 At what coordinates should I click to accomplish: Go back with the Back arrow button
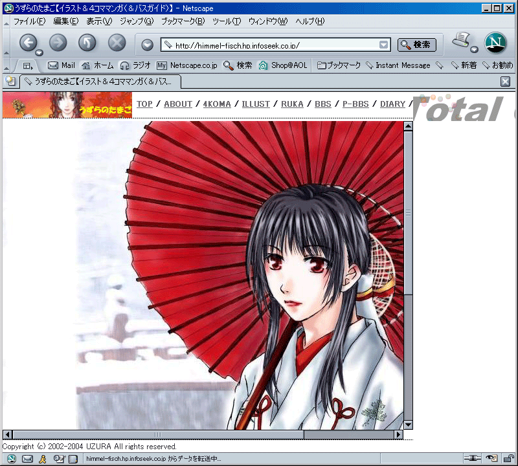(28, 43)
